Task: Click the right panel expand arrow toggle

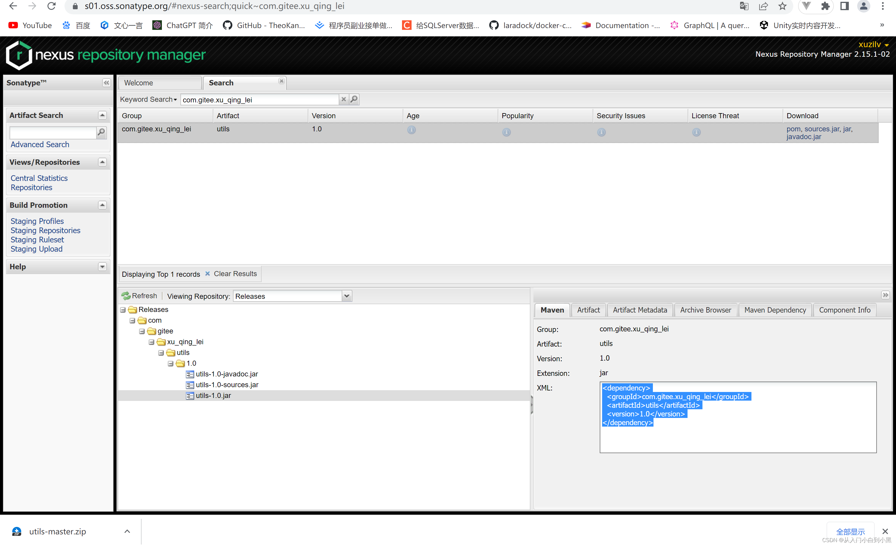Action: click(x=886, y=295)
